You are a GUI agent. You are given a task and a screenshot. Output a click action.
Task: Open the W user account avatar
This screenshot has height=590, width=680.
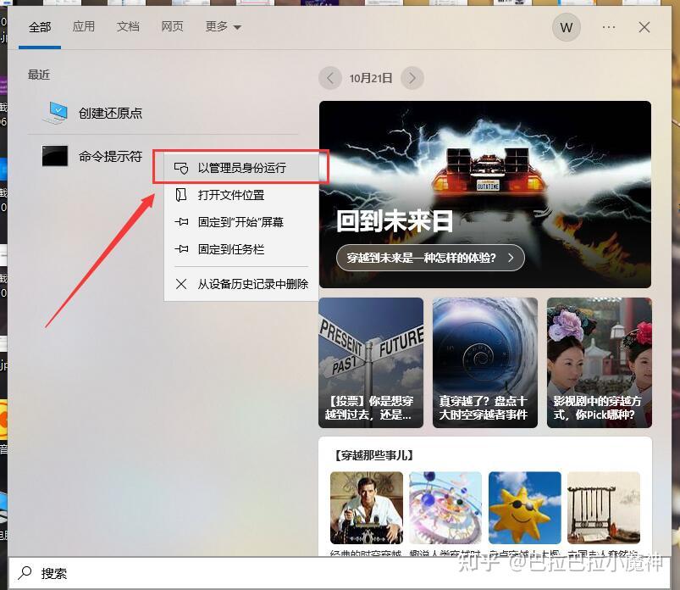coord(566,27)
